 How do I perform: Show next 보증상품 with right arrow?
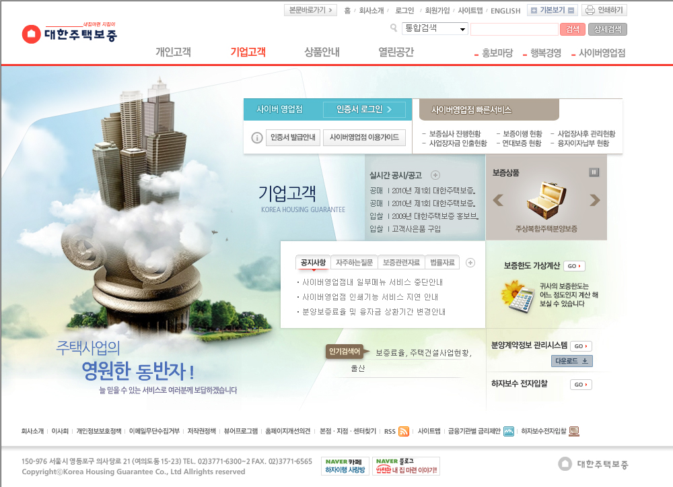595,200
